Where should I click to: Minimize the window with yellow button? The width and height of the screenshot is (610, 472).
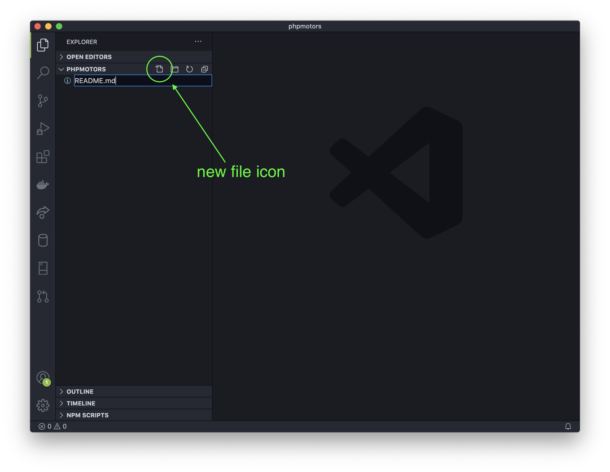(48, 26)
